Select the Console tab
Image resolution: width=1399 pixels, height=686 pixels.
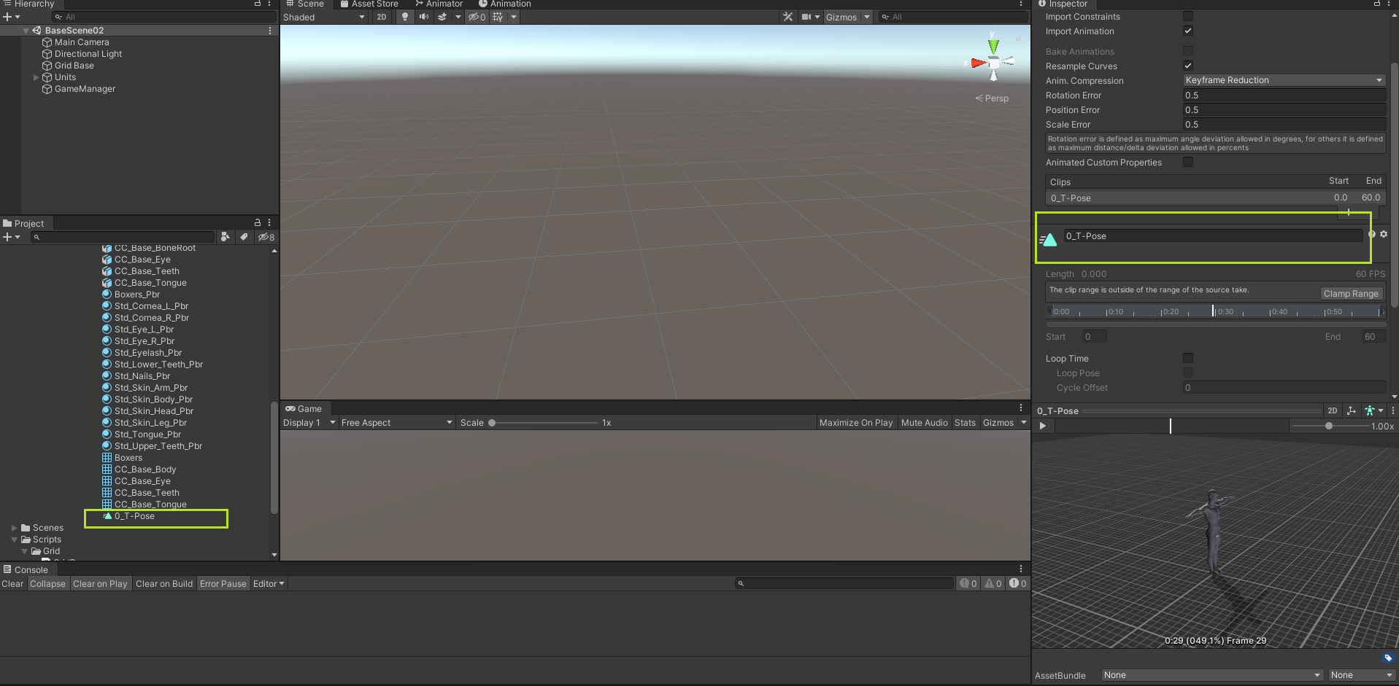coord(26,570)
